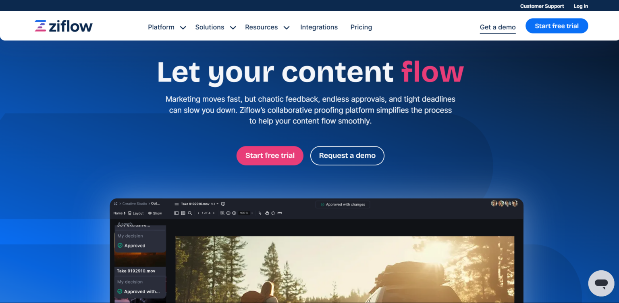
Task: Click the 'Out...' breadcrumb item
Action: [156, 204]
